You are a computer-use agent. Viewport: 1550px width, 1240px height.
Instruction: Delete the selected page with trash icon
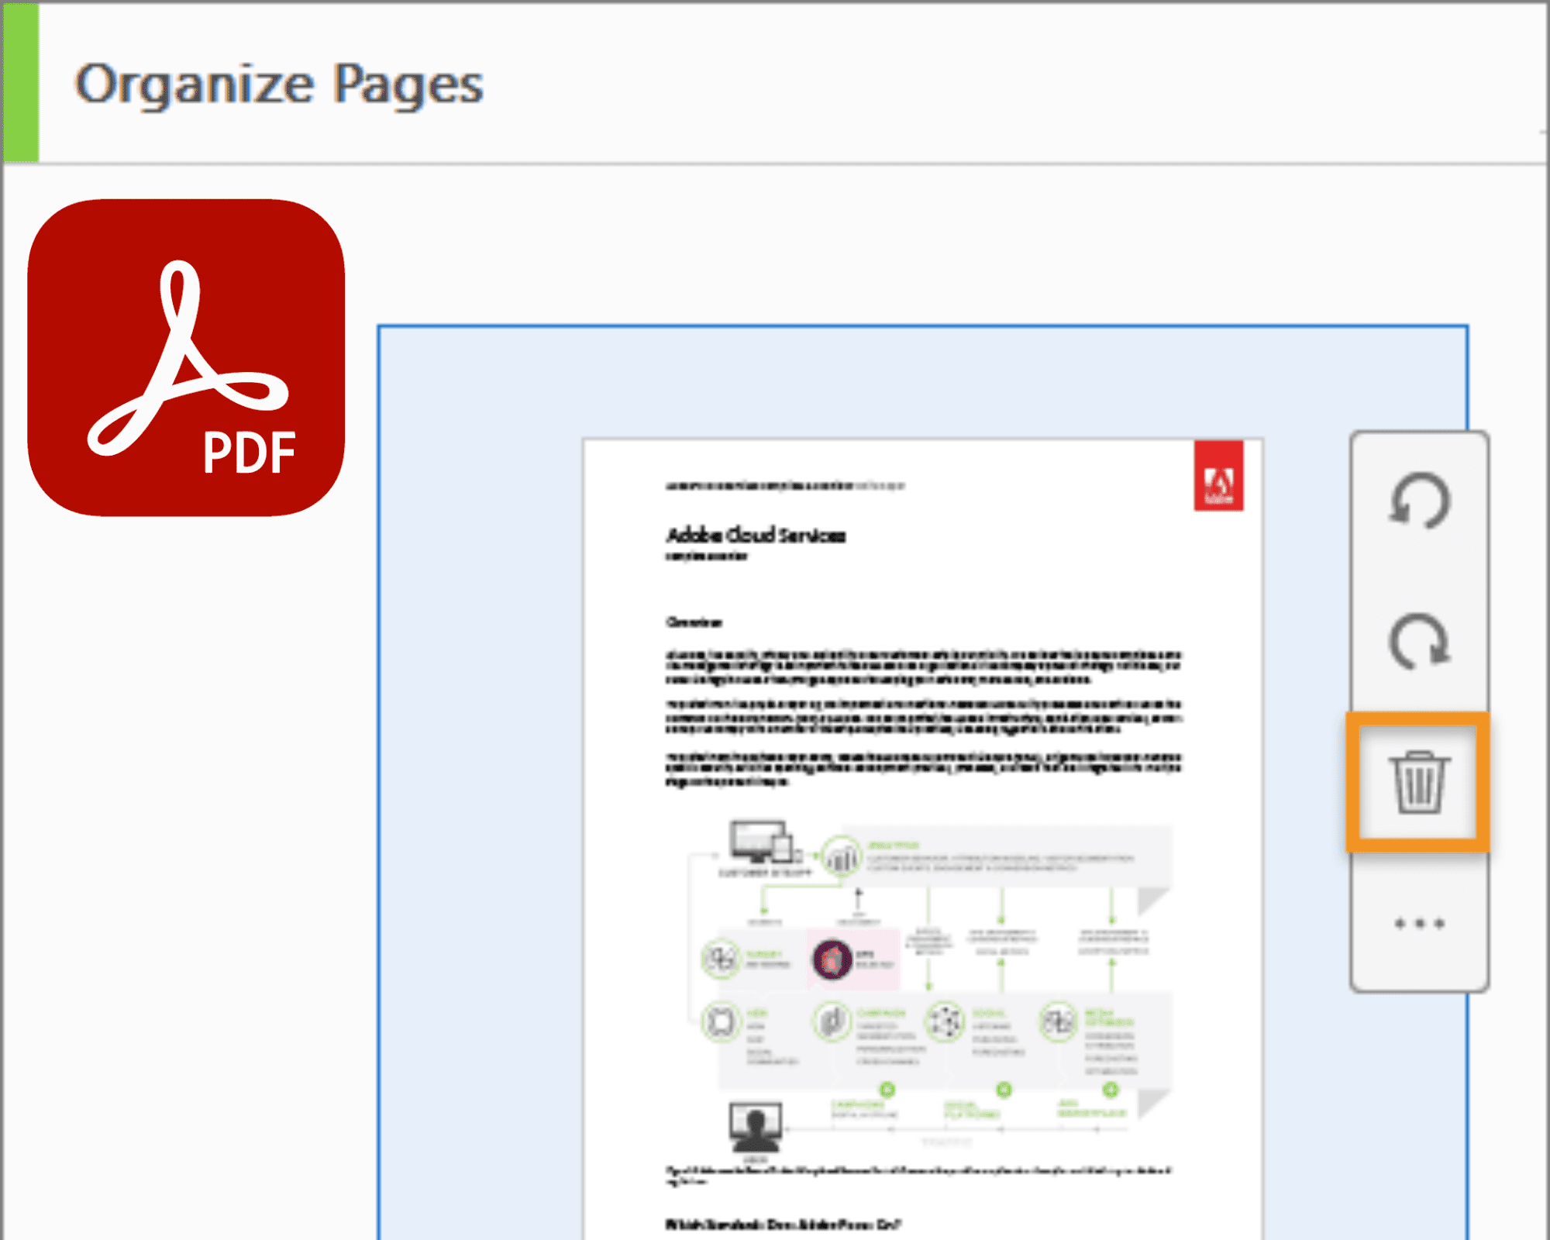1418,782
